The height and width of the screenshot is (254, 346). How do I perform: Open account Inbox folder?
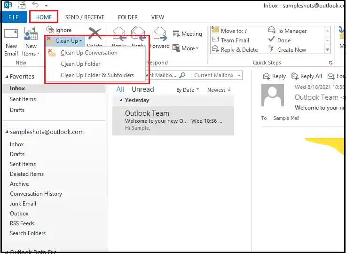coord(16,144)
